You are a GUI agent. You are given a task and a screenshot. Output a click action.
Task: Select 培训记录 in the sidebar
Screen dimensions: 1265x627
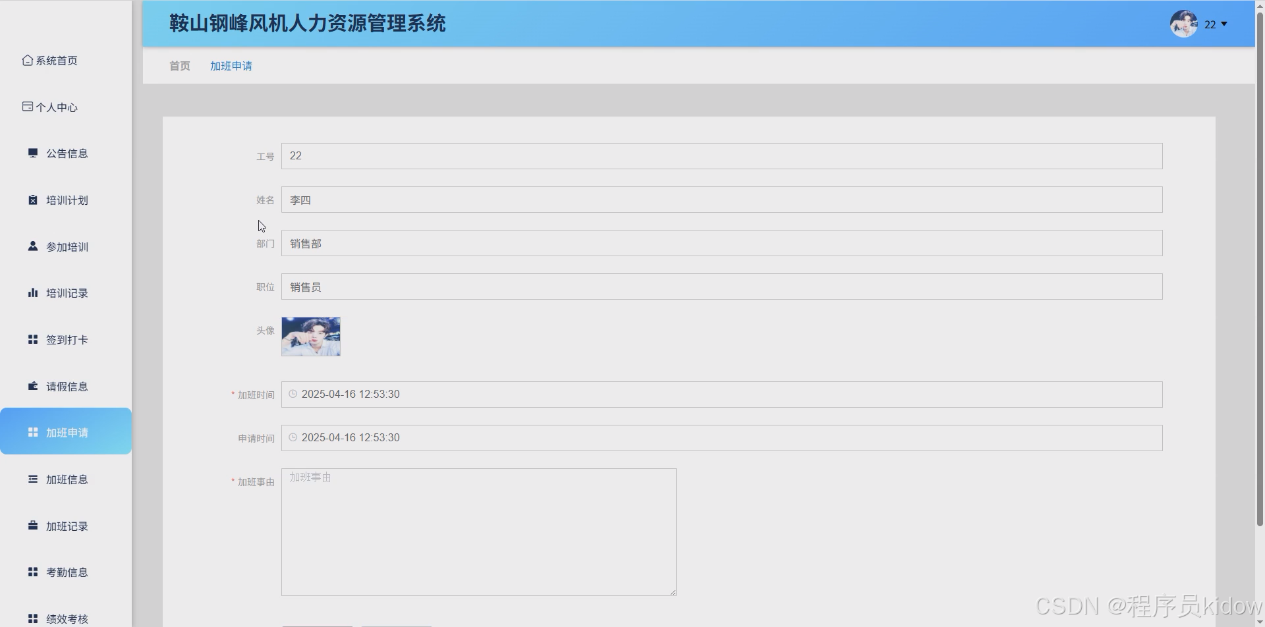66,293
